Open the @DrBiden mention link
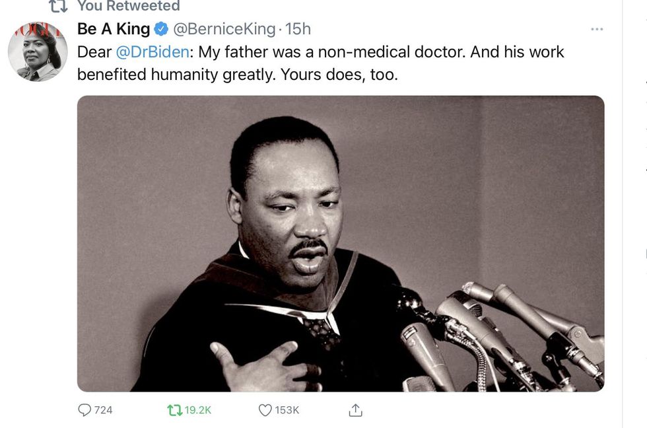This screenshot has width=647, height=428. 152,52
